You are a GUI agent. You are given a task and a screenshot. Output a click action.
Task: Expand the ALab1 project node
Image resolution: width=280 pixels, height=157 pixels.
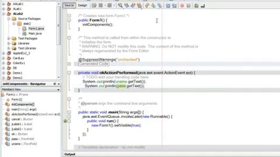pyautogui.click(x=3, y=9)
